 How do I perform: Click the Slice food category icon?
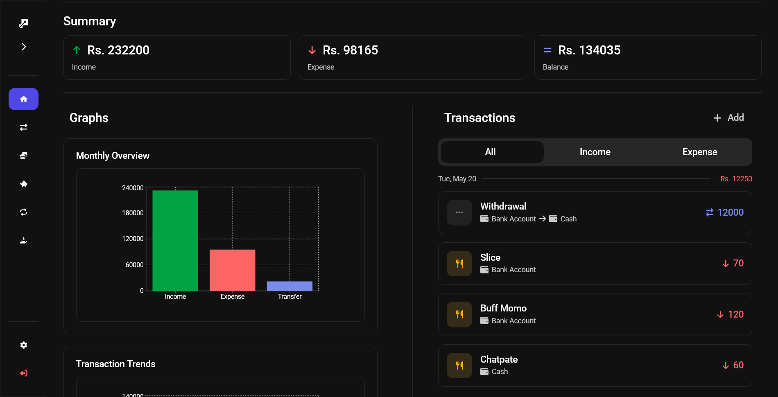click(459, 264)
